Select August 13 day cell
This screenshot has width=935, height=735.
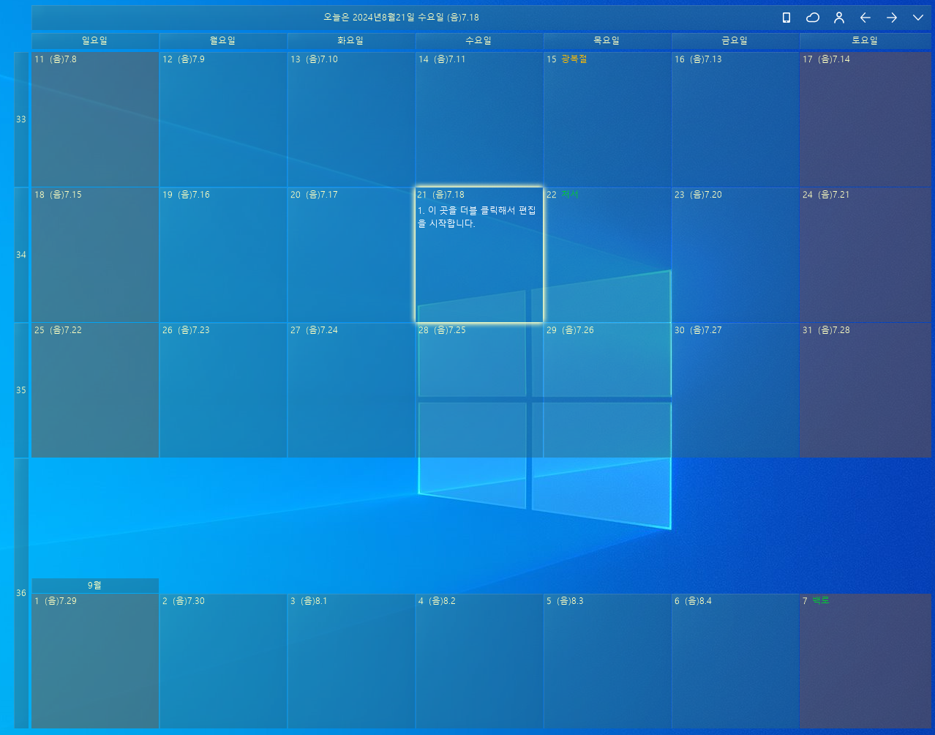point(351,119)
